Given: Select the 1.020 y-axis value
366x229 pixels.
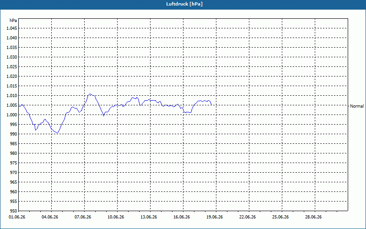Looking at the screenshot, I should [12, 76].
